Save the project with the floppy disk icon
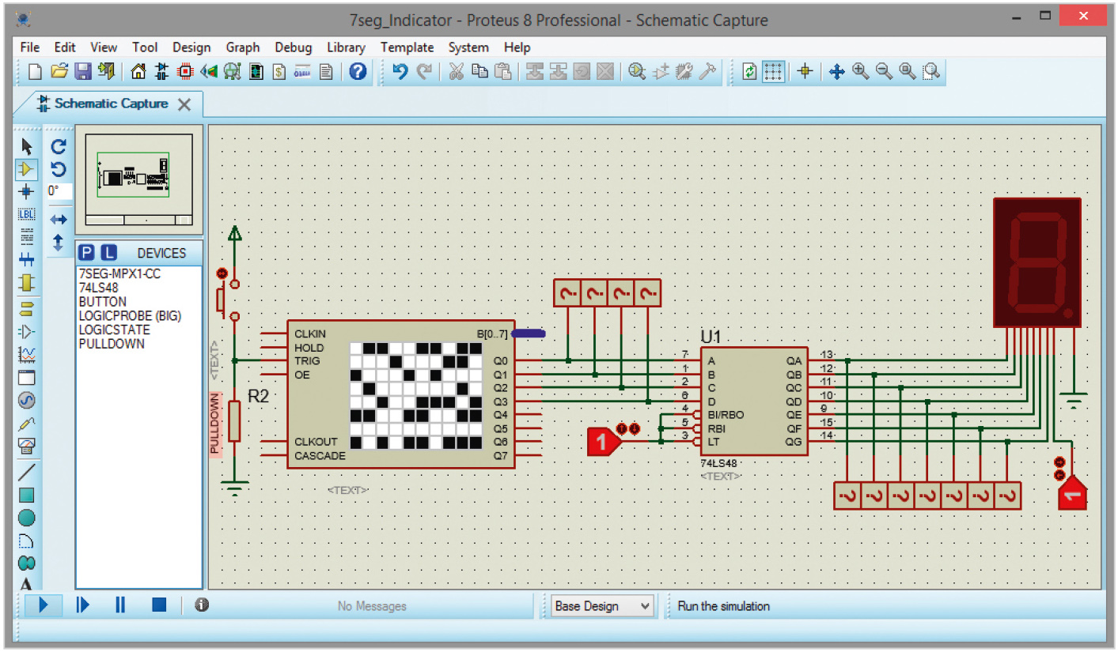 point(82,72)
